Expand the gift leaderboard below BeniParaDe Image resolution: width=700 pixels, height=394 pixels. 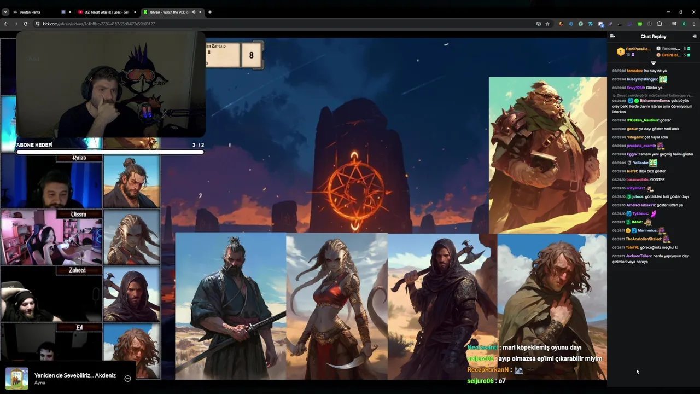point(653,62)
